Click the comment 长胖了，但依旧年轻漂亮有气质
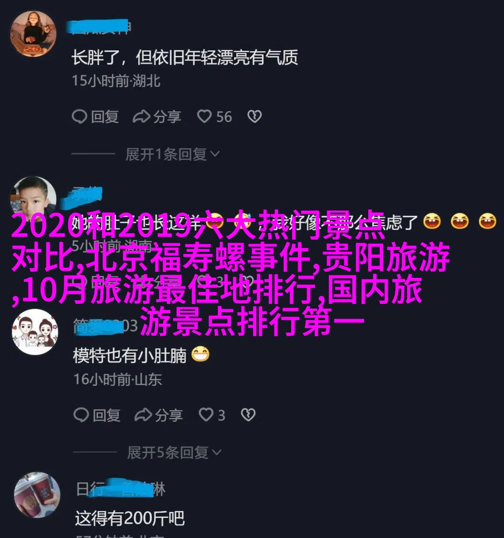 coord(184,57)
